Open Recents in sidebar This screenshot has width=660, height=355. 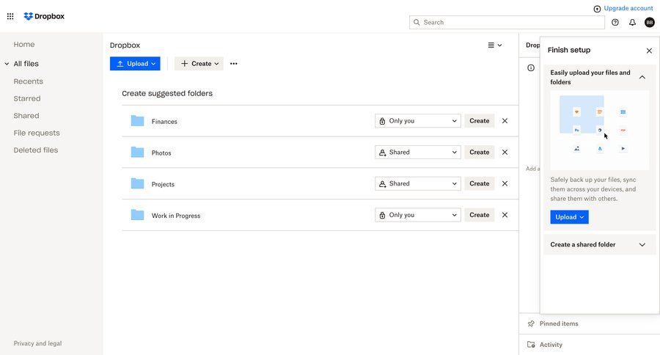tap(28, 81)
